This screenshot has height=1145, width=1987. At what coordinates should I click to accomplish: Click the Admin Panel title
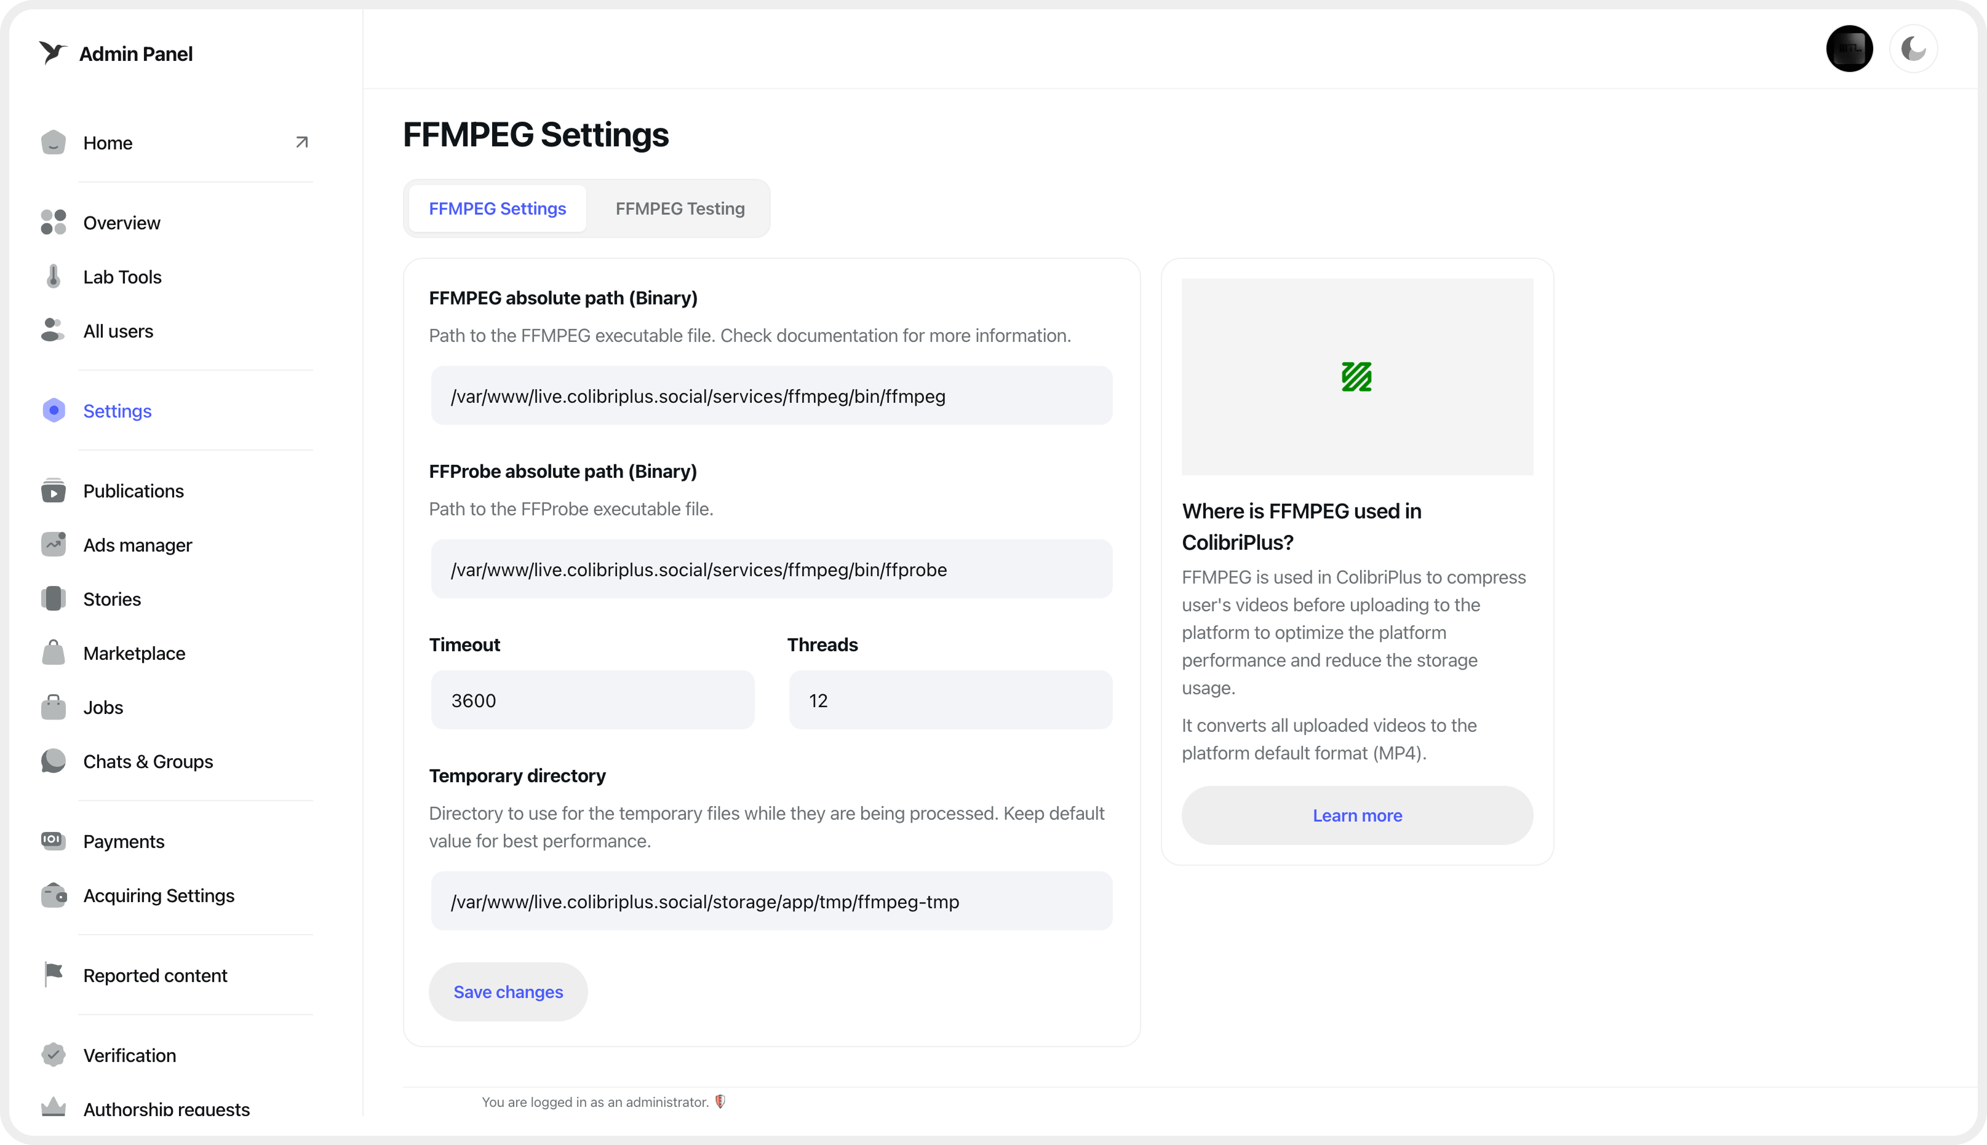(136, 53)
